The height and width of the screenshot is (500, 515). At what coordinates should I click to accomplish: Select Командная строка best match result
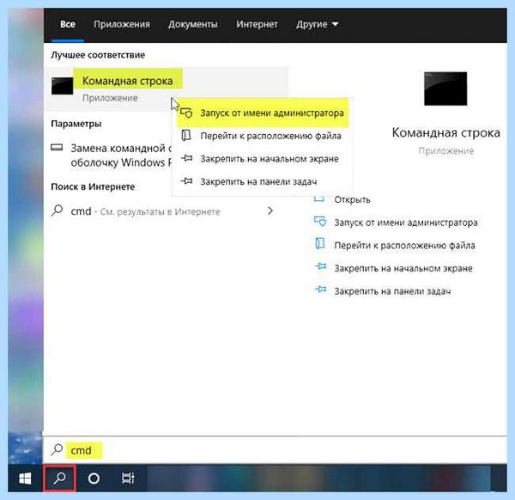[167, 88]
